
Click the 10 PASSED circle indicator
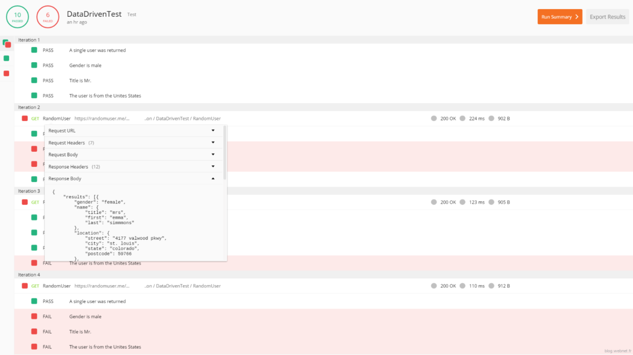[17, 17]
